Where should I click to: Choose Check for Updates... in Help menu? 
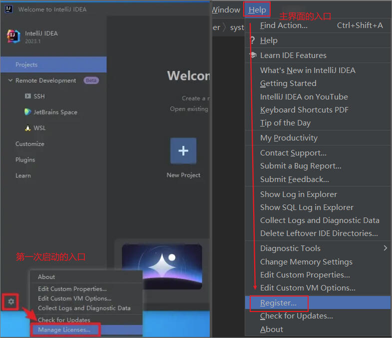pyautogui.click(x=297, y=316)
